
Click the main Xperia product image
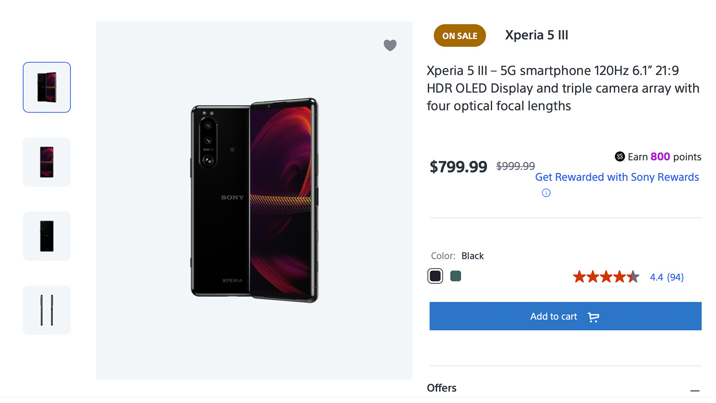coord(254,200)
